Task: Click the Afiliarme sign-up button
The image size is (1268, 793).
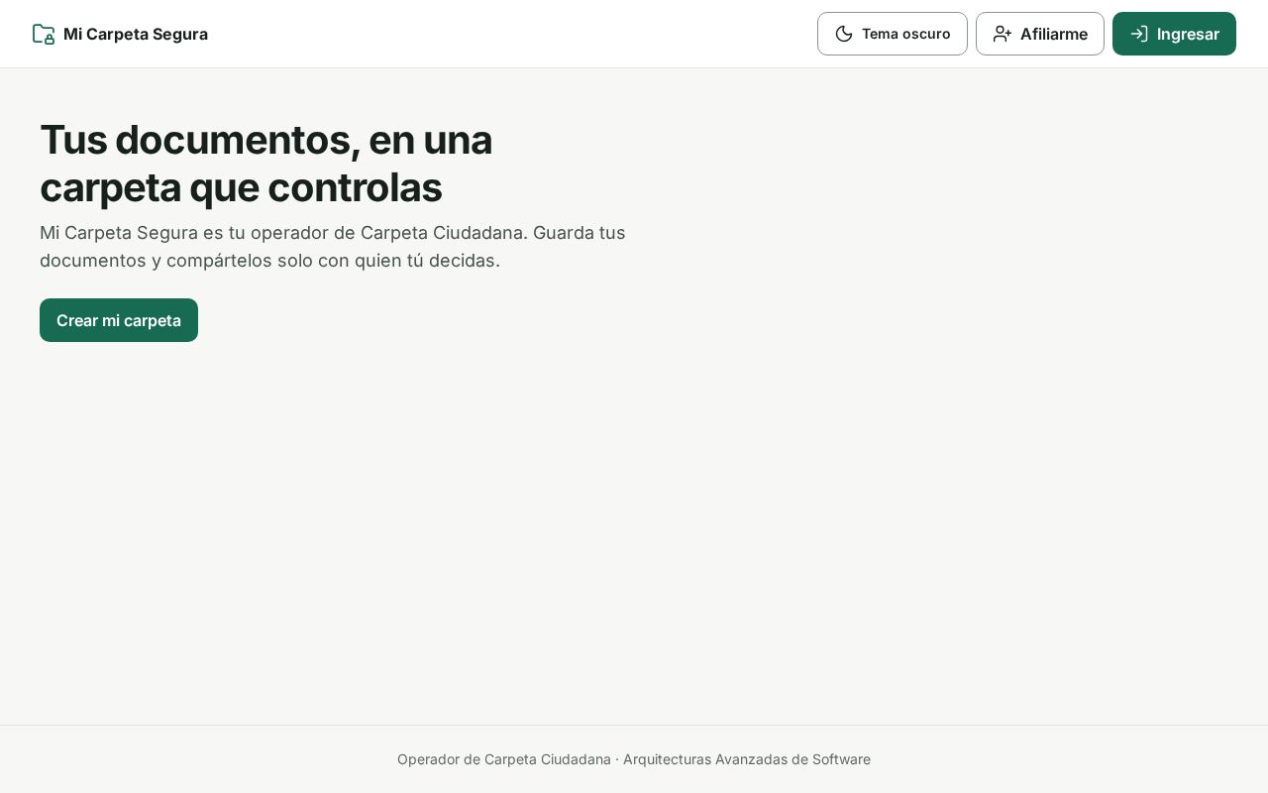Action: coord(1040,34)
